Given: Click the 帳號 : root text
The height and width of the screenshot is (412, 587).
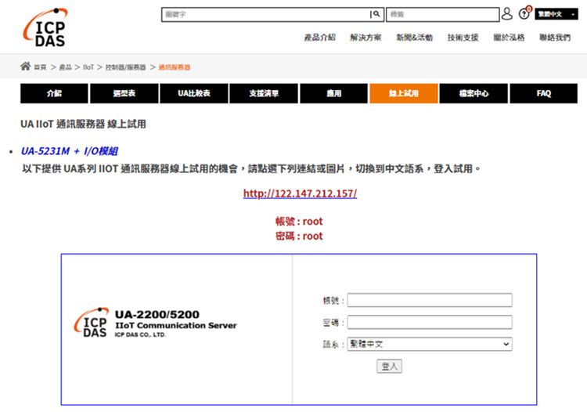Looking at the screenshot, I should pyautogui.click(x=299, y=222).
